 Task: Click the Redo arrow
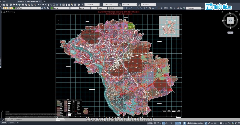click(x=43, y=5)
